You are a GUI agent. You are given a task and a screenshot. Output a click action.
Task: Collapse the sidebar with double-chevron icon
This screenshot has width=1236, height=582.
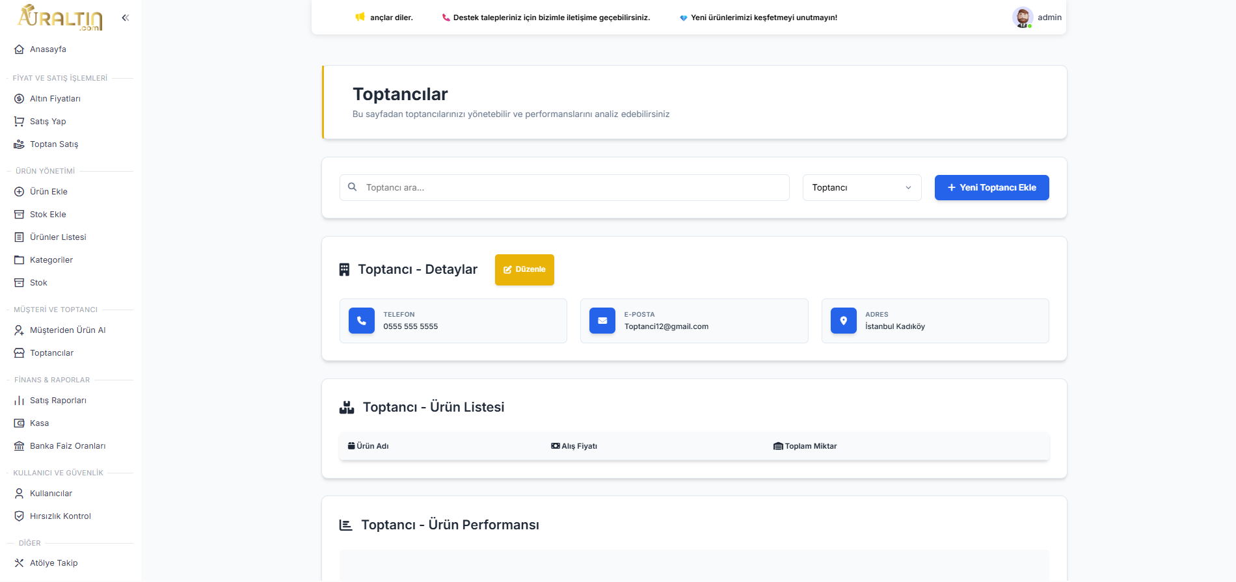[126, 18]
